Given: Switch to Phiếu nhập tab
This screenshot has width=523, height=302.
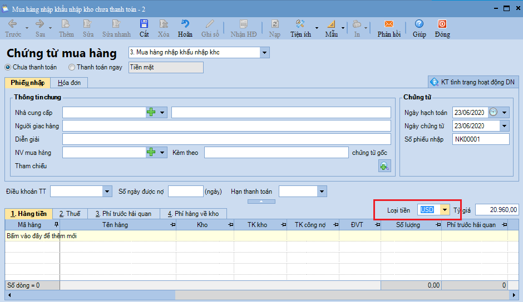Looking at the screenshot, I should tap(28, 83).
